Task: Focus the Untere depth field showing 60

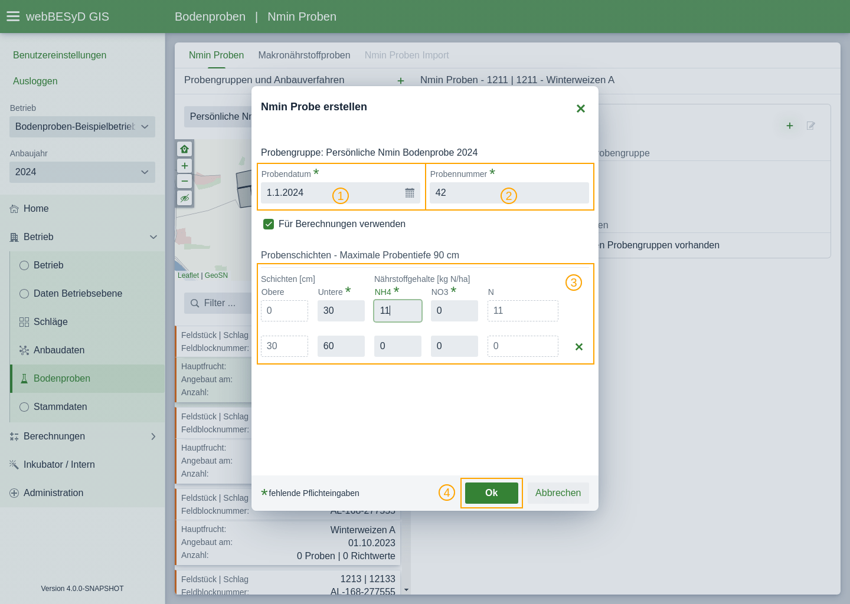Action: [341, 346]
